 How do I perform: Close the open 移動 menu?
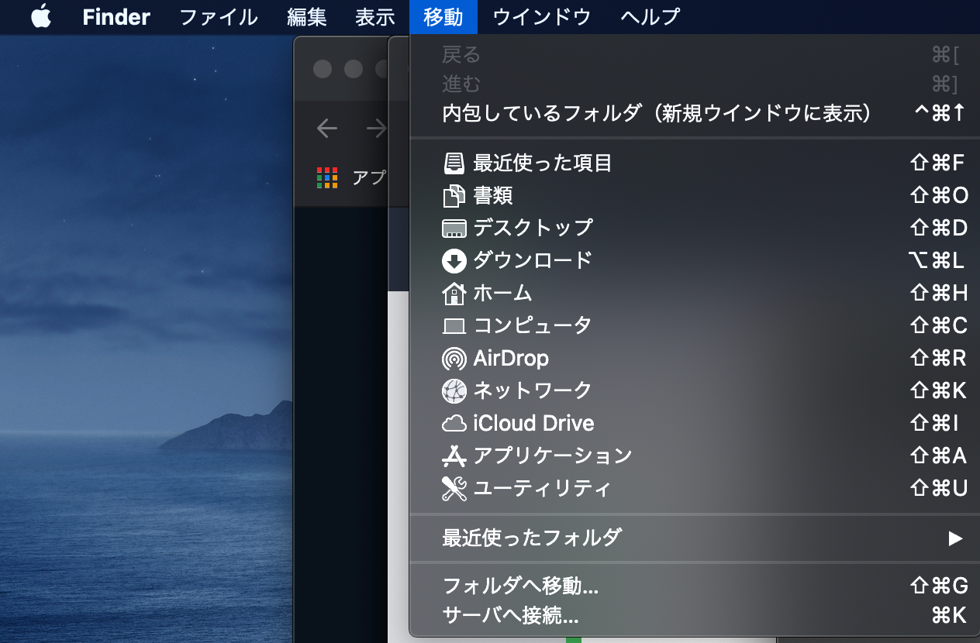click(x=443, y=17)
